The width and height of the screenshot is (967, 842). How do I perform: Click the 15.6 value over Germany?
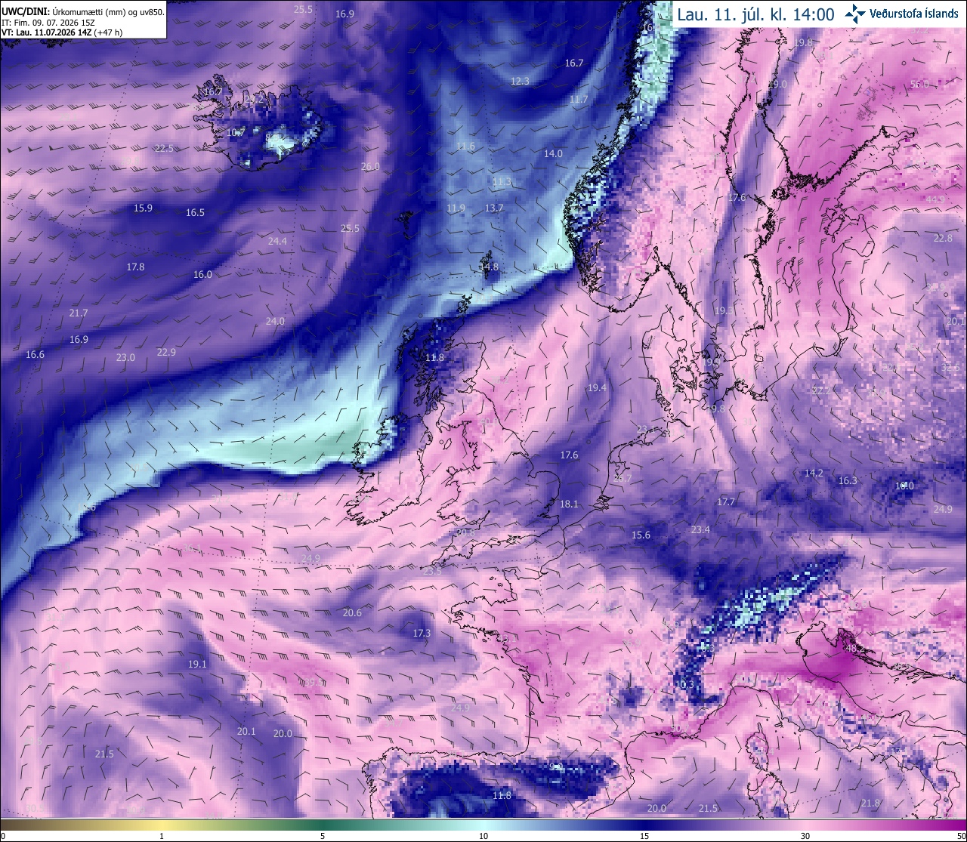[641, 535]
